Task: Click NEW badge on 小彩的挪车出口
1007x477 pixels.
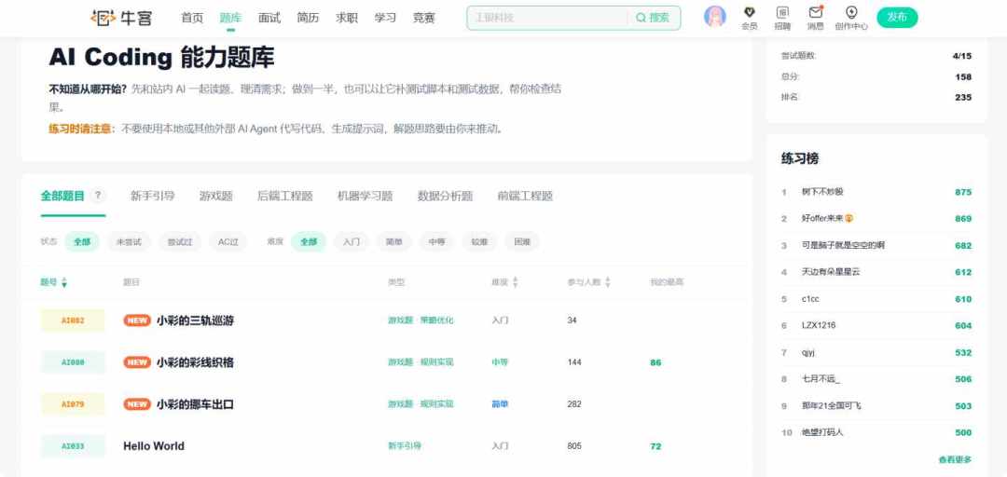Action: coord(137,404)
